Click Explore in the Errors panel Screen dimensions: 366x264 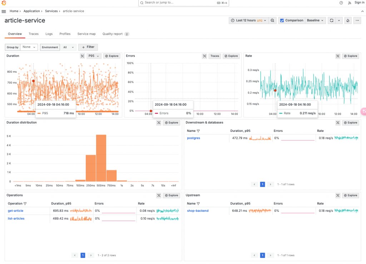point(231,56)
